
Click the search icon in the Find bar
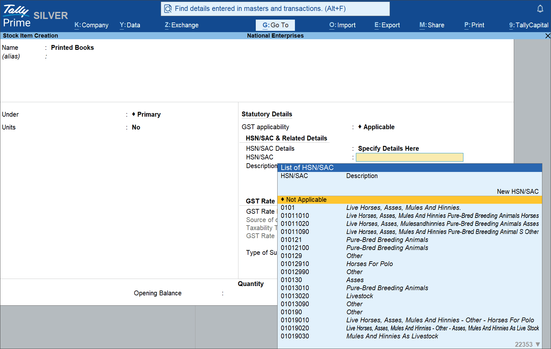pos(168,9)
